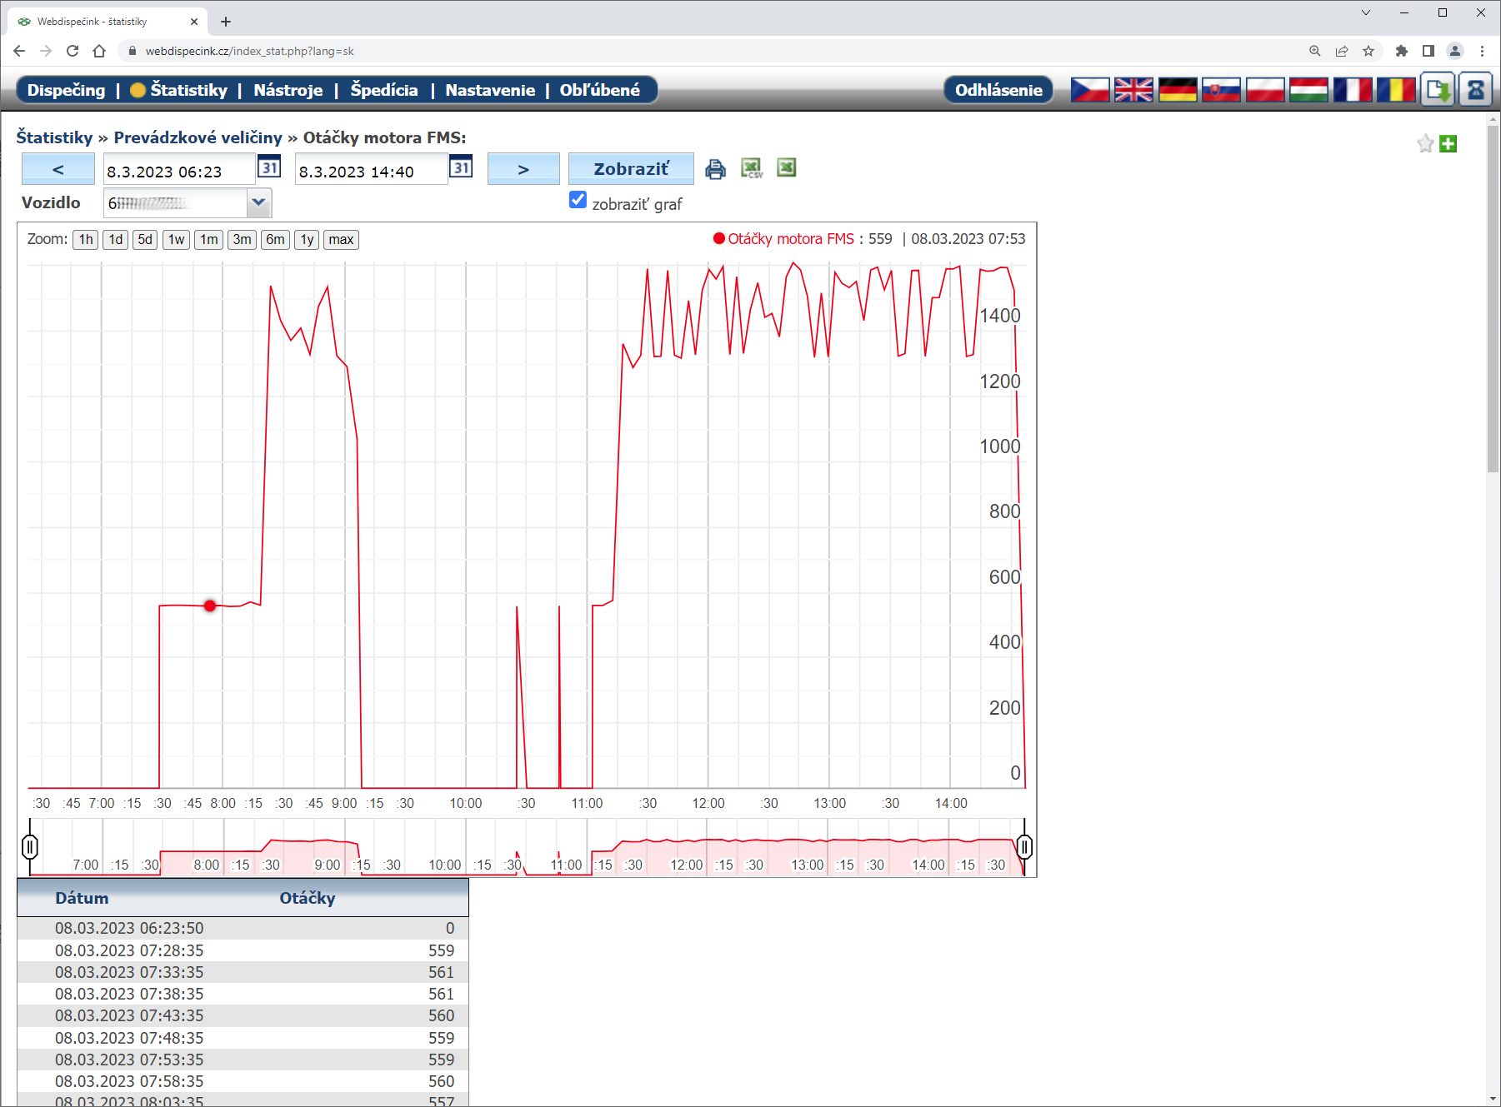This screenshot has height=1107, width=1501.
Task: Open the Štatistiky menu
Action: click(188, 90)
